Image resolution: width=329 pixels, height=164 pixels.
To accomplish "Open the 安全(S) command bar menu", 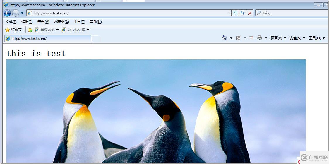I will (x=297, y=38).
